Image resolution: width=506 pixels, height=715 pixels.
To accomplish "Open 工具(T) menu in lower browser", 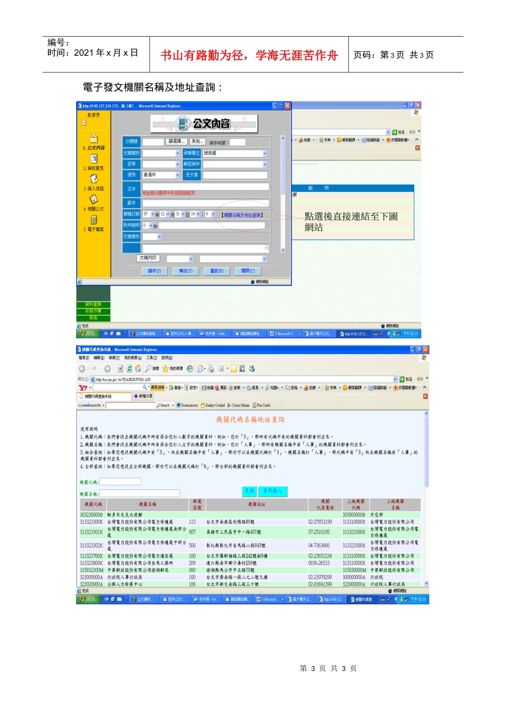I will [152, 358].
